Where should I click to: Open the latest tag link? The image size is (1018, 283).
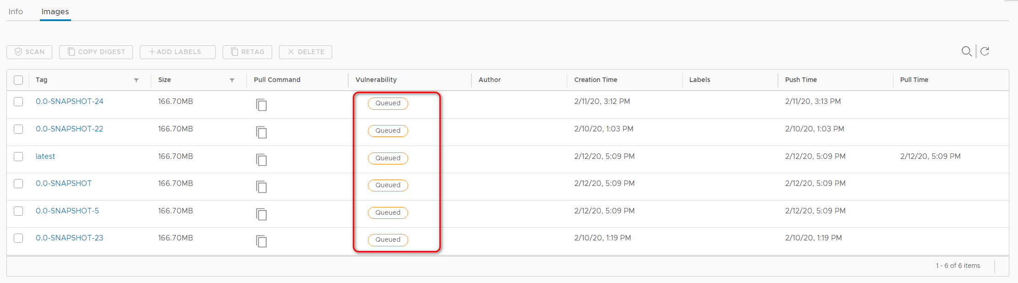tap(45, 156)
